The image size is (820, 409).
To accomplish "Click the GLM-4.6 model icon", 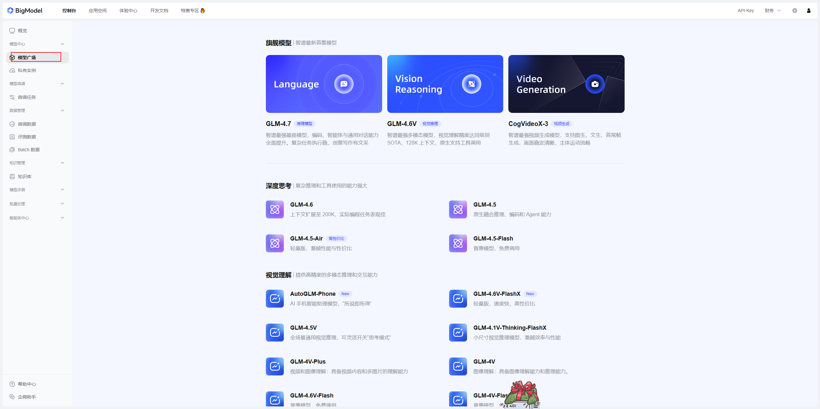I will coord(275,209).
